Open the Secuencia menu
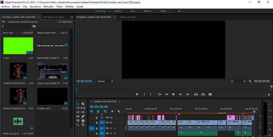The height and width of the screenshot is (137, 273). pos(35,6)
